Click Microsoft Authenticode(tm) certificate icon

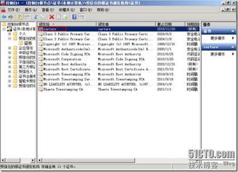point(41,49)
